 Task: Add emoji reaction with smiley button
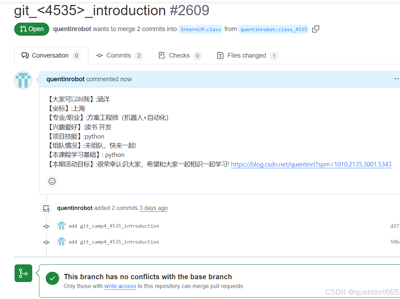[52, 181]
